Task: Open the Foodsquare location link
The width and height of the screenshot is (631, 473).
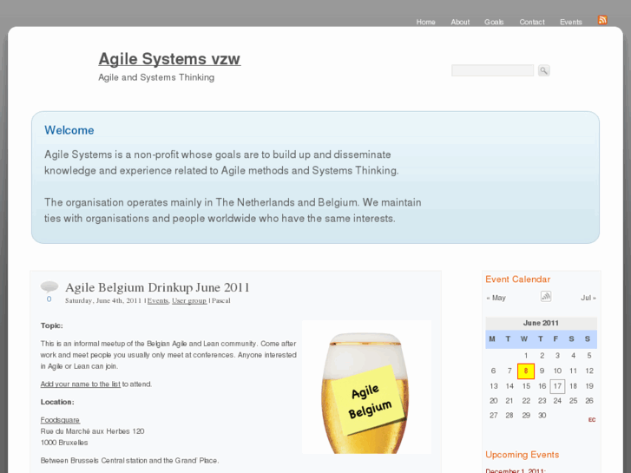Action: click(60, 420)
